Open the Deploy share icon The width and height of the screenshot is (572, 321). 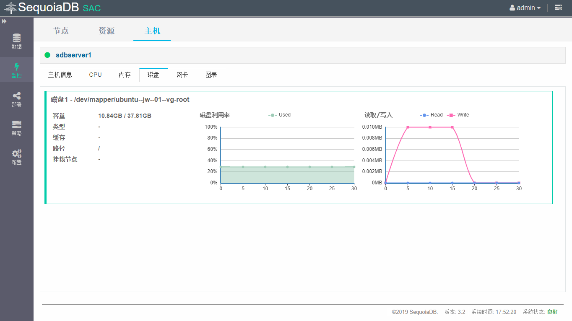pyautogui.click(x=16, y=96)
